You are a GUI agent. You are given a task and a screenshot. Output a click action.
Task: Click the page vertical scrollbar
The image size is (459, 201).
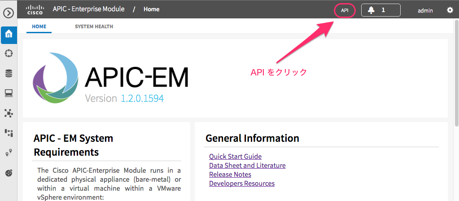click(x=456, y=73)
